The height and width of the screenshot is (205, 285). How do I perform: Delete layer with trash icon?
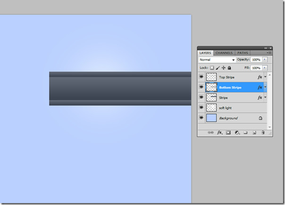point(263,133)
